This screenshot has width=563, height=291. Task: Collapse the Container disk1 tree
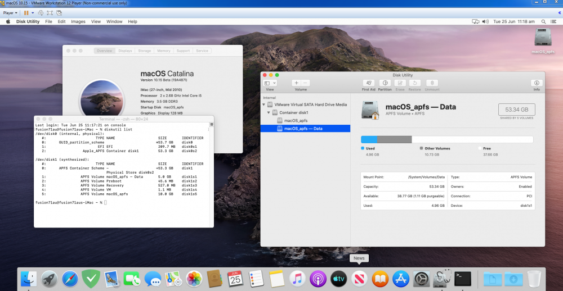point(269,112)
